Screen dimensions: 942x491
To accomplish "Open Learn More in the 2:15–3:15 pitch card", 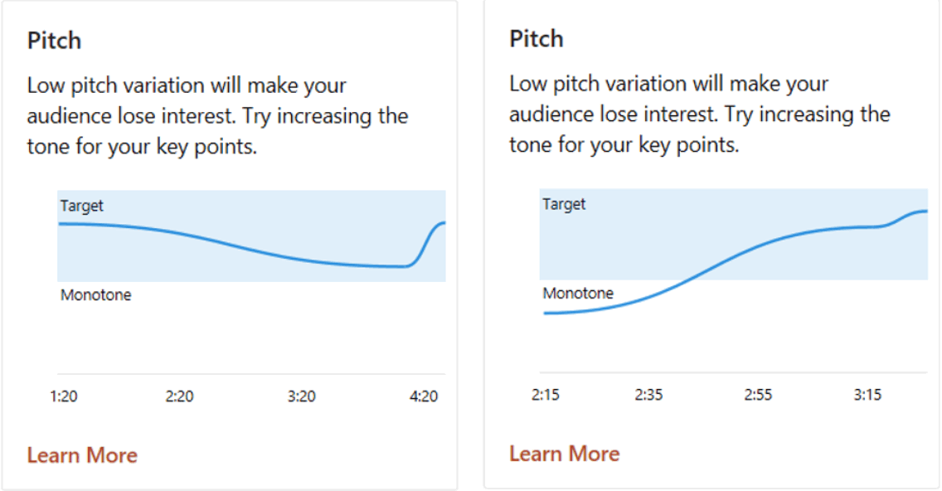I will pyautogui.click(x=564, y=454).
